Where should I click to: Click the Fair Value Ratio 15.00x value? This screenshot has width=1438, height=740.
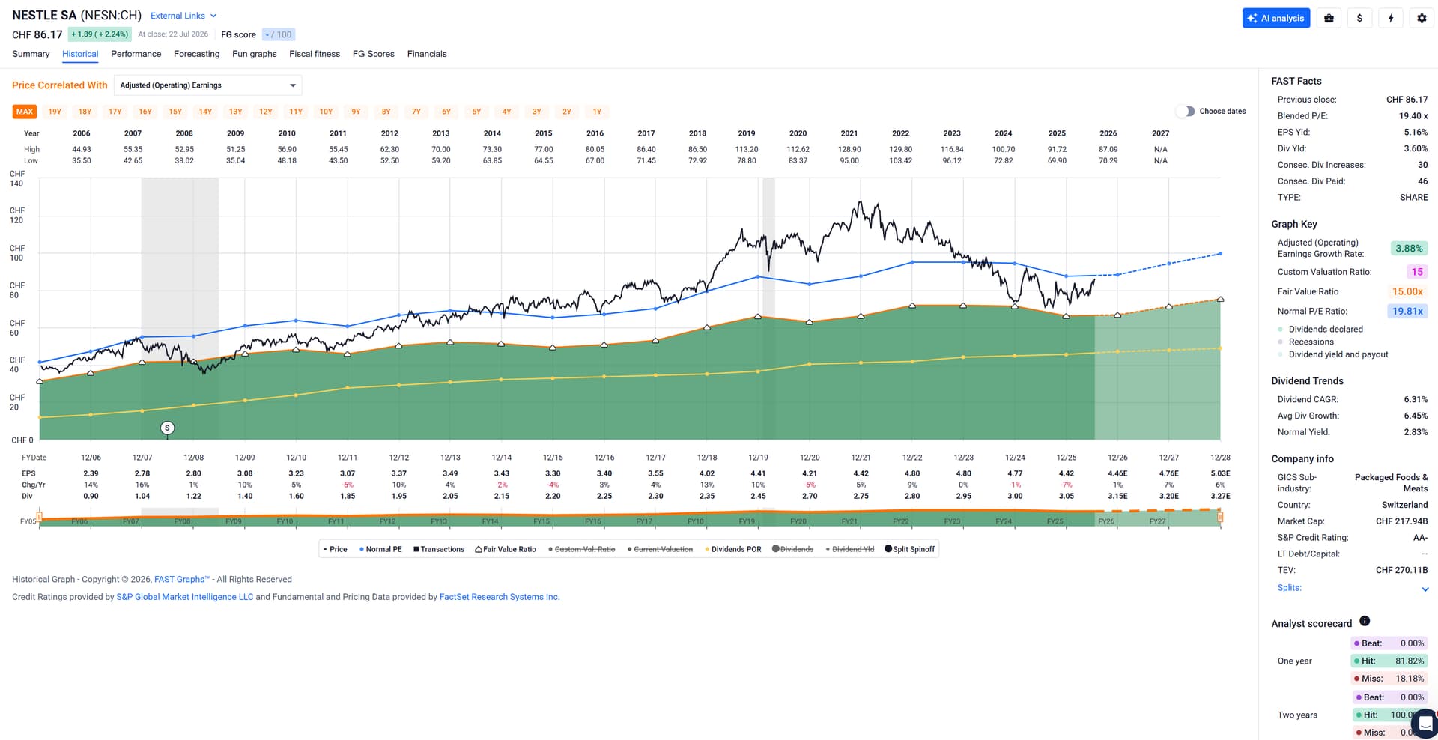pyautogui.click(x=1407, y=292)
